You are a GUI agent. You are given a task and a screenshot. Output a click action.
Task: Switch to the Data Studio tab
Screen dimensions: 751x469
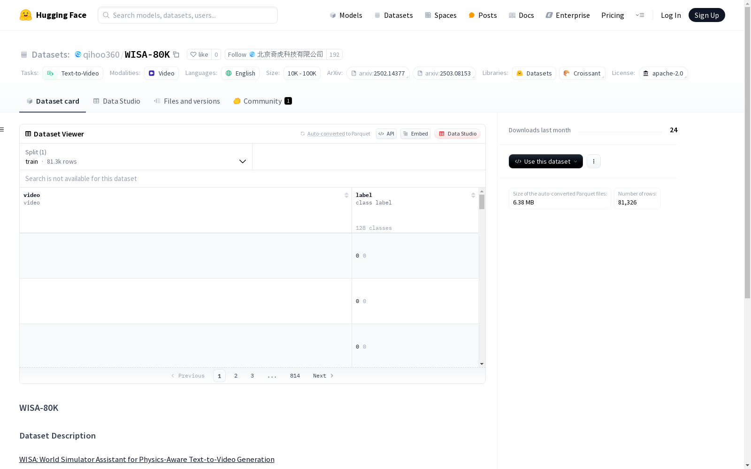coord(117,101)
